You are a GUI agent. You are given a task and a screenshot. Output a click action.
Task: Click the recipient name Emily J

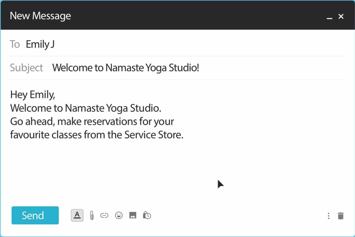coord(40,44)
